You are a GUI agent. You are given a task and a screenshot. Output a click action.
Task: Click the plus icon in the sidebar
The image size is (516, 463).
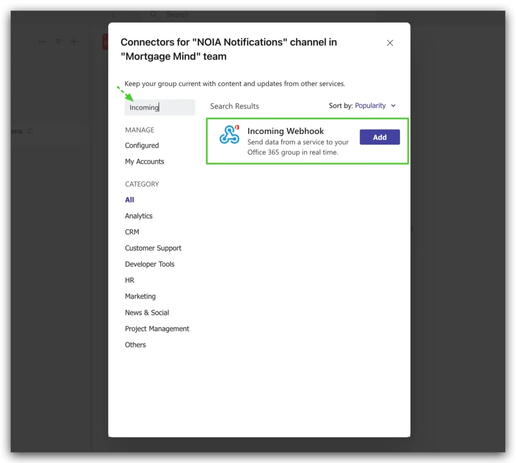click(x=74, y=42)
